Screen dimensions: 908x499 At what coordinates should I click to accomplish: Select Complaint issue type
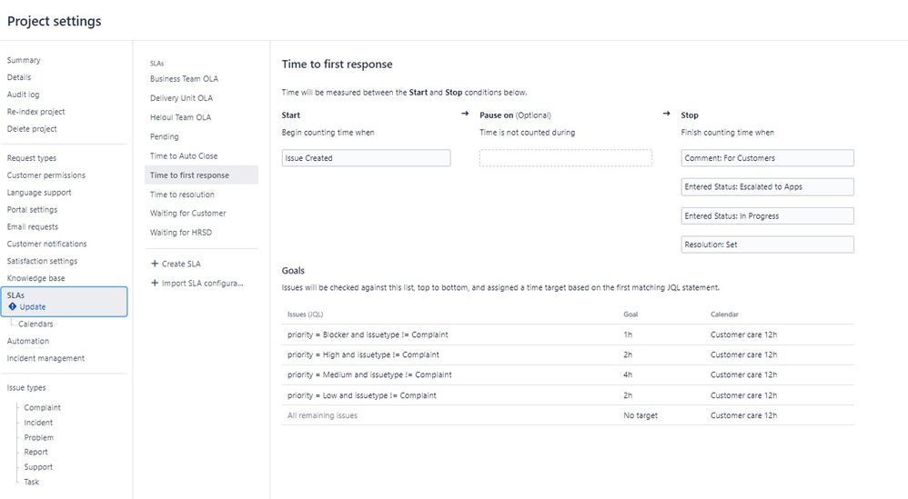coord(42,407)
